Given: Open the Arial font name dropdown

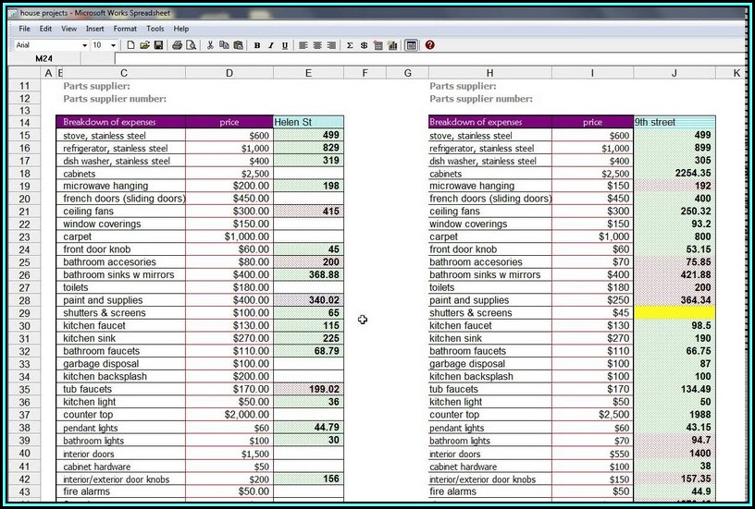Looking at the screenshot, I should [83, 45].
